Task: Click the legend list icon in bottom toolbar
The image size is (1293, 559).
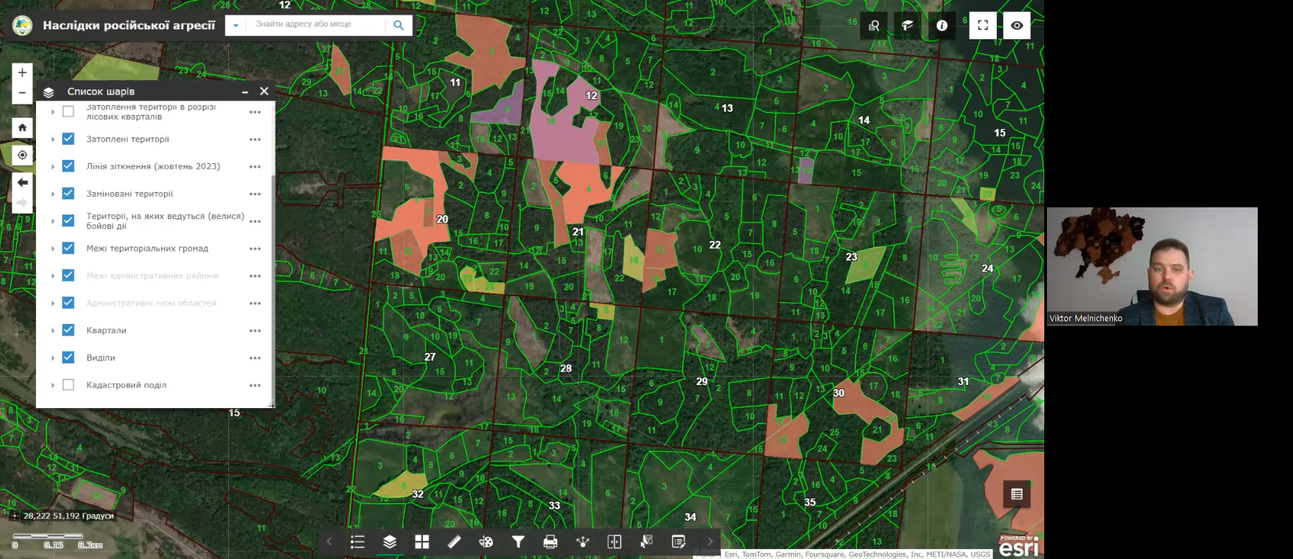Action: (357, 542)
